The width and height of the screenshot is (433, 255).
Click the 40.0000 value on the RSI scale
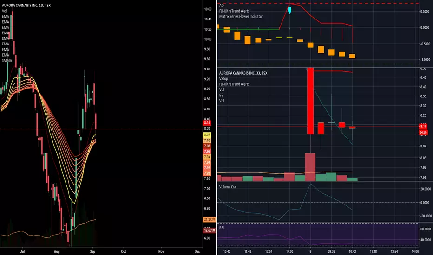[426, 240]
